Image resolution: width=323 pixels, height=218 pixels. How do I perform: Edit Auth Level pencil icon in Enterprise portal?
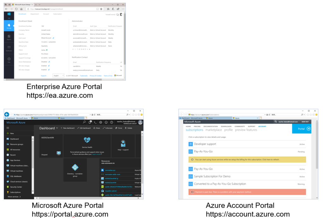click(53, 38)
